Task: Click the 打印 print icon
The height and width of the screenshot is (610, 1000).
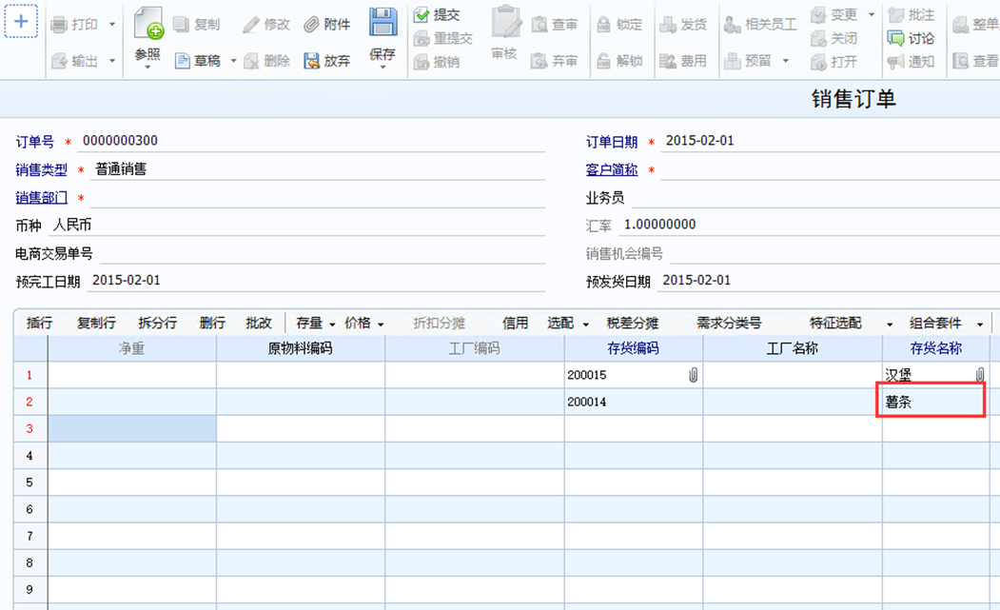Action: (x=59, y=25)
